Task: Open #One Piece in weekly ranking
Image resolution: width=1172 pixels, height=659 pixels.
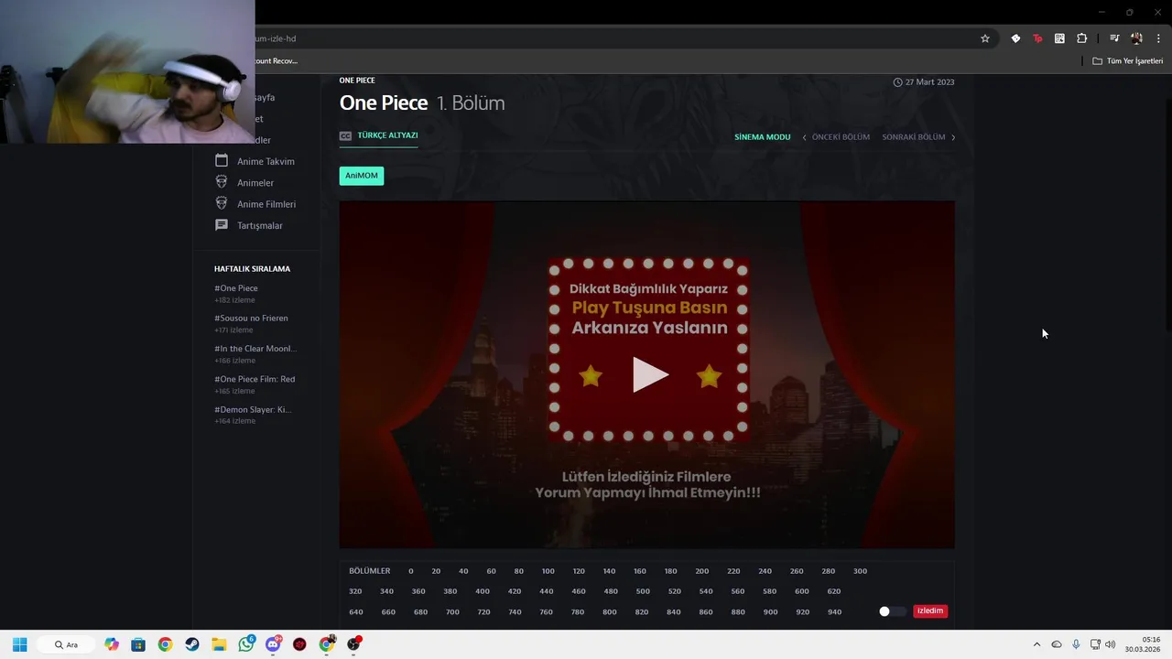Action: click(236, 288)
